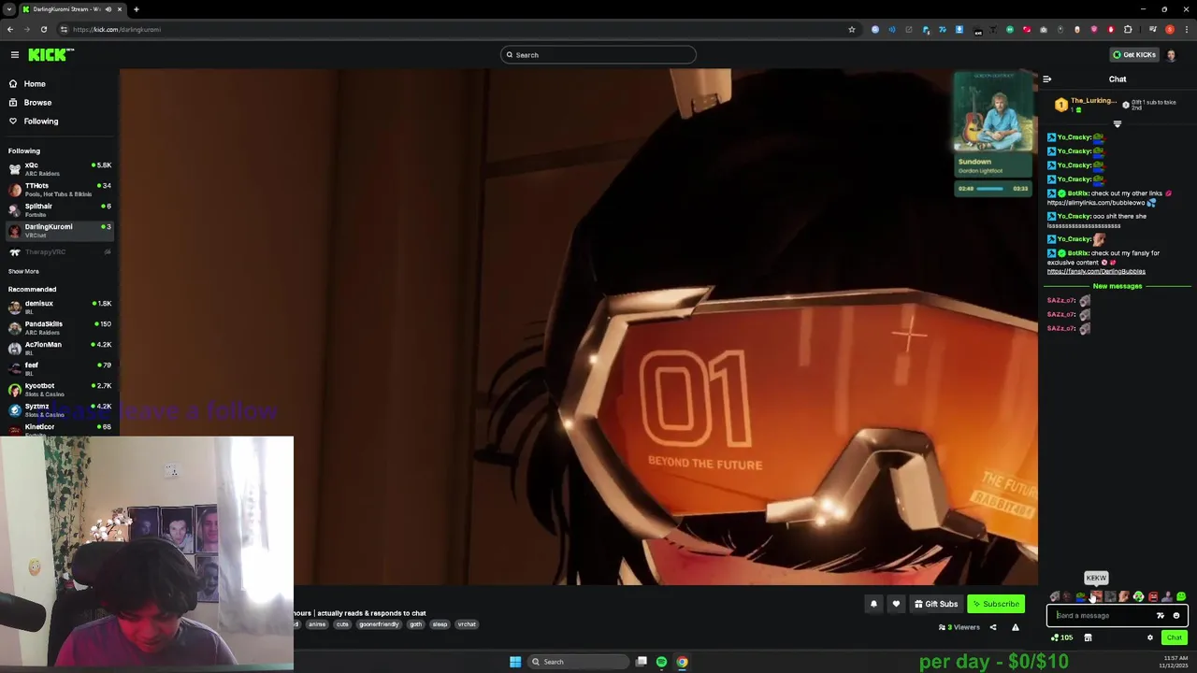1197x673 pixels.
Task: Open Chrome three-dot menu
Action: tap(1186, 29)
